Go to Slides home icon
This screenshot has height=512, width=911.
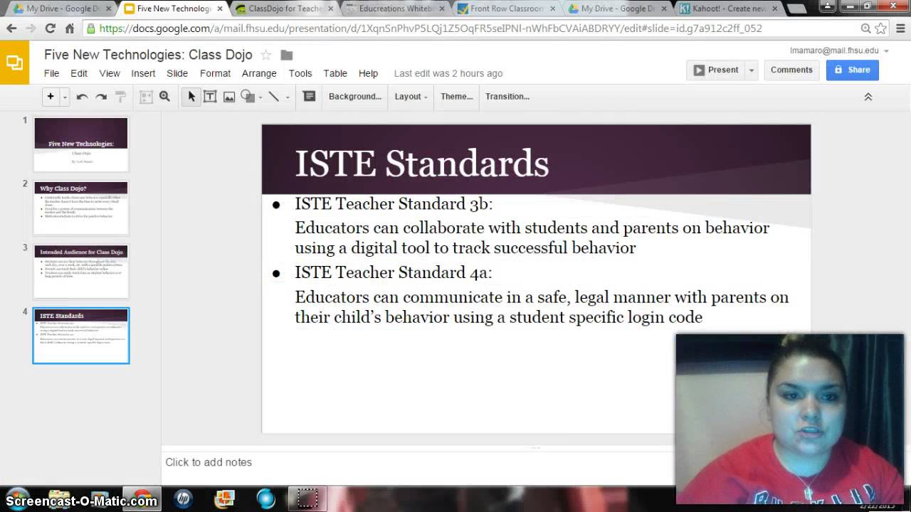tap(14, 63)
